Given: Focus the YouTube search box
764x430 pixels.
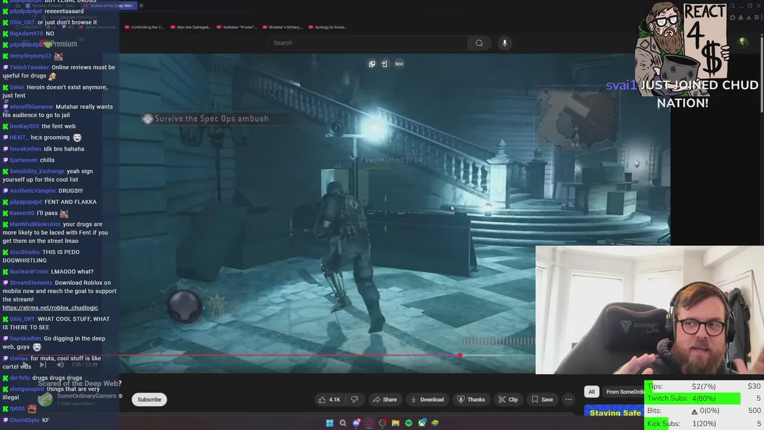Looking at the screenshot, I should 367,43.
